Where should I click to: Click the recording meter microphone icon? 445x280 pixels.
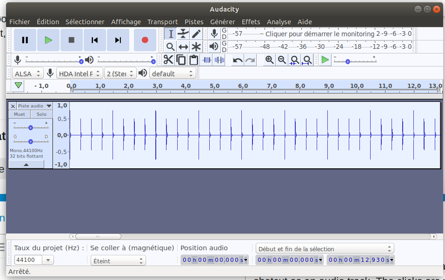(x=214, y=34)
